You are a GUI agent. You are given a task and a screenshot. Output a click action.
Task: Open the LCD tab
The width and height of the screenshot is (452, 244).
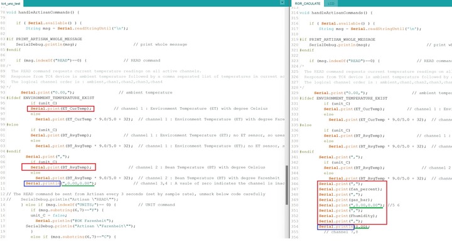[331, 4]
